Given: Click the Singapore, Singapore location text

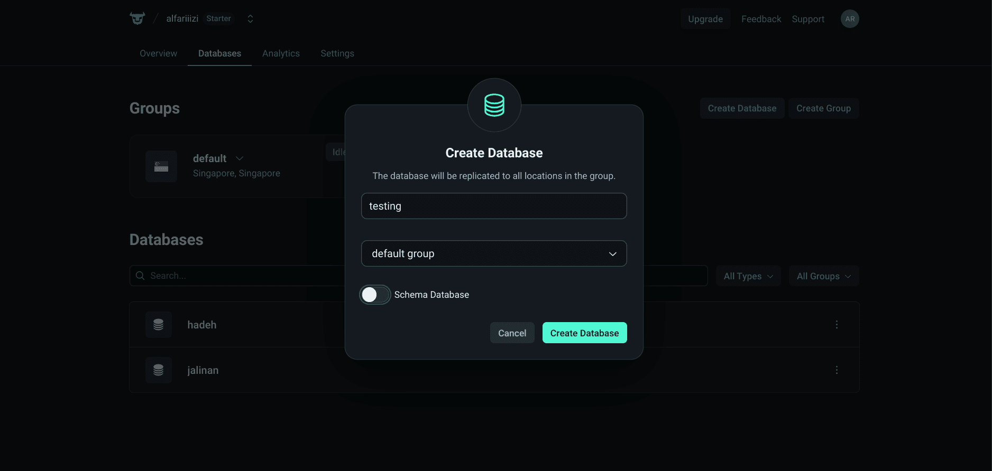Looking at the screenshot, I should tap(236, 173).
